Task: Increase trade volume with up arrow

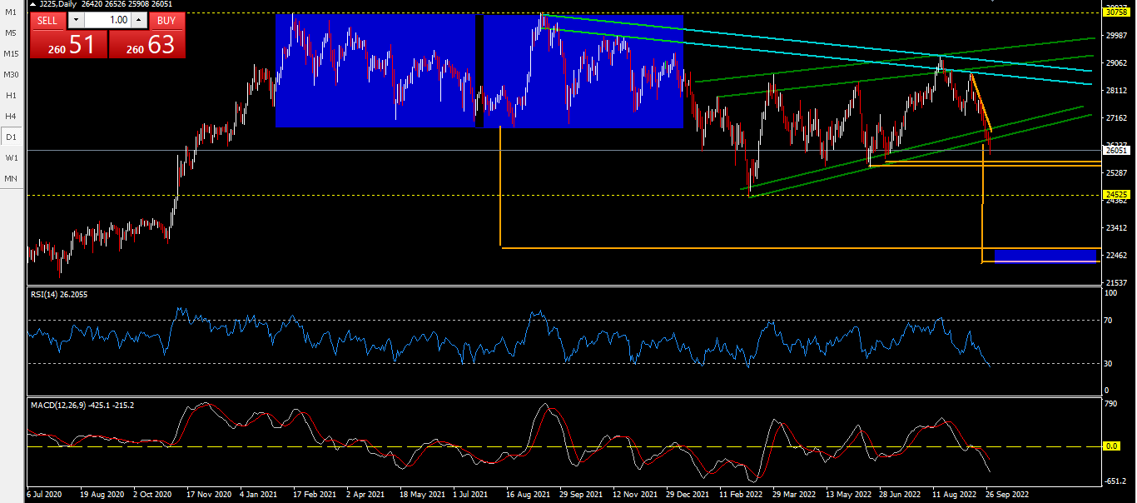Action: (x=139, y=20)
